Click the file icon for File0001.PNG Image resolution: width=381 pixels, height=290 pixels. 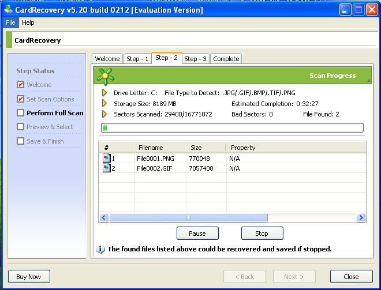[106, 158]
